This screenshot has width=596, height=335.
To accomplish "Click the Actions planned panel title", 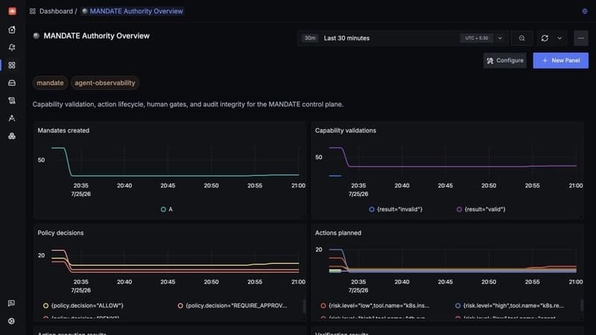I will click(338, 233).
